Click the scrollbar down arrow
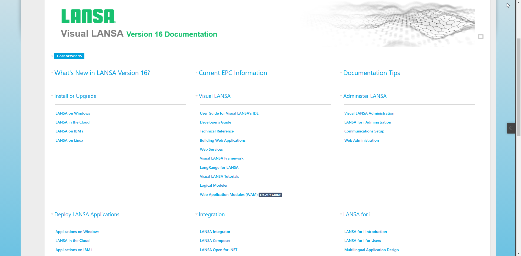This screenshot has width=521, height=256. [x=519, y=254]
